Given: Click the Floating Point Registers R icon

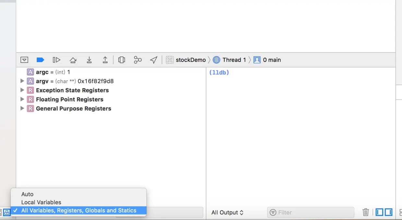Looking at the screenshot, I should [x=30, y=99].
